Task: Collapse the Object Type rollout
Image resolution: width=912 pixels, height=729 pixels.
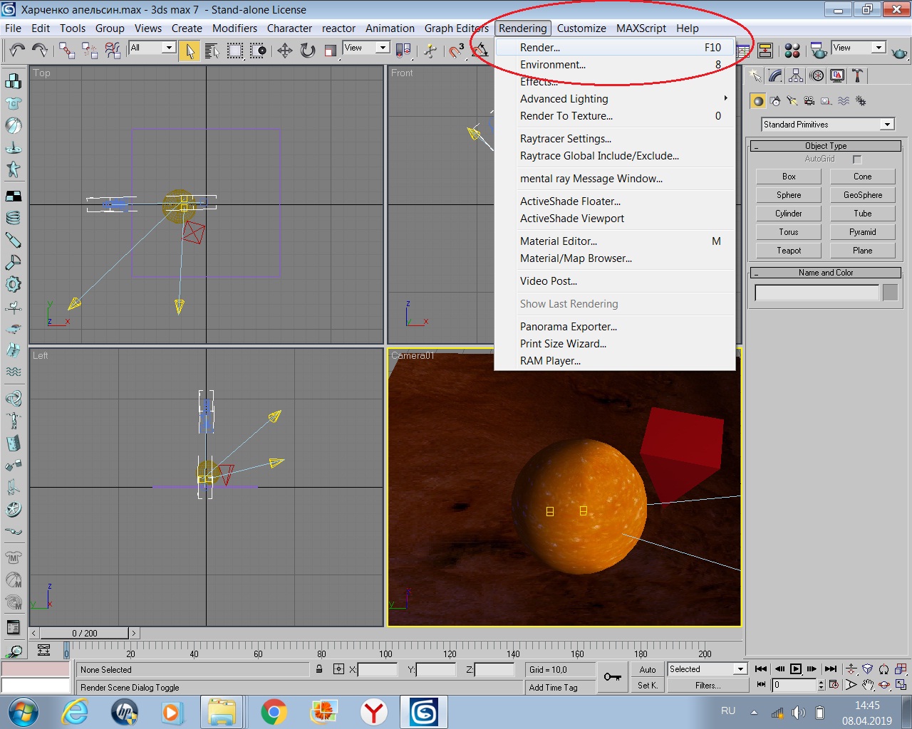Action: [826, 146]
